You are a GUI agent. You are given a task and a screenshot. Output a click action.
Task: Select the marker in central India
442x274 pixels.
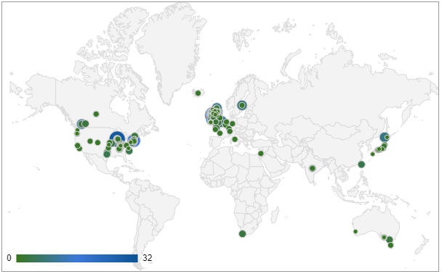pos(313,169)
